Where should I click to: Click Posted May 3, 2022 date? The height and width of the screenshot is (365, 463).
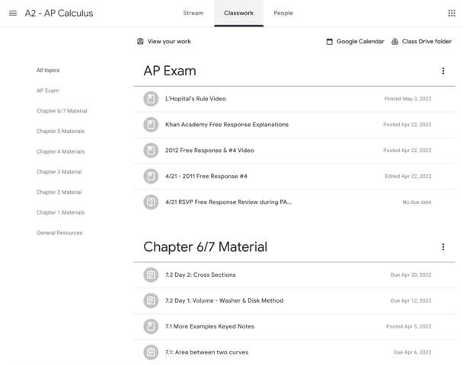click(x=407, y=99)
